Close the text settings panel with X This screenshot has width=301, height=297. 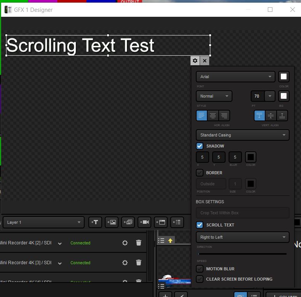pyautogui.click(x=205, y=61)
